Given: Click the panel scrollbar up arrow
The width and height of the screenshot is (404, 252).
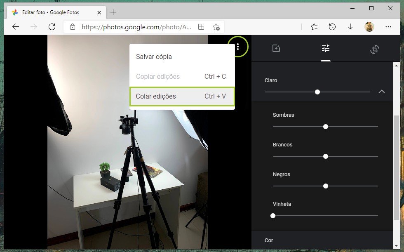Looking at the screenshot, I should [396, 66].
